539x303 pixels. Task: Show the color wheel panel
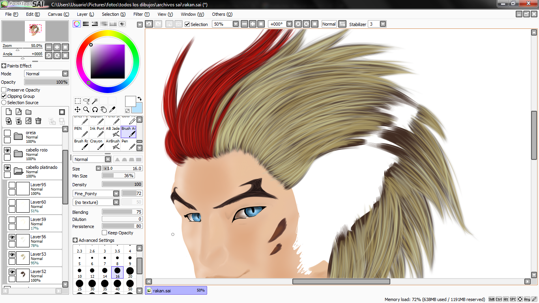77,24
